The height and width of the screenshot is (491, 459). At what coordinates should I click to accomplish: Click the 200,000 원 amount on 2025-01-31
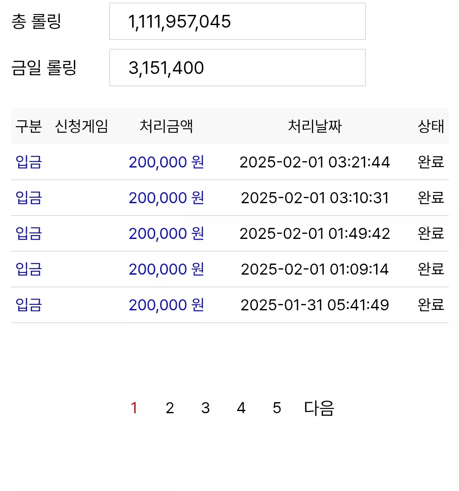click(166, 305)
